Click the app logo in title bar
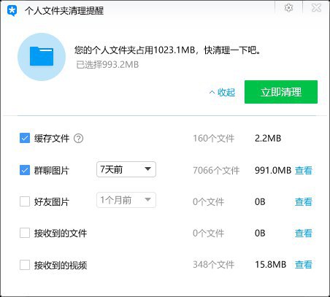Viewport: 330px width, 297px height. [12, 11]
